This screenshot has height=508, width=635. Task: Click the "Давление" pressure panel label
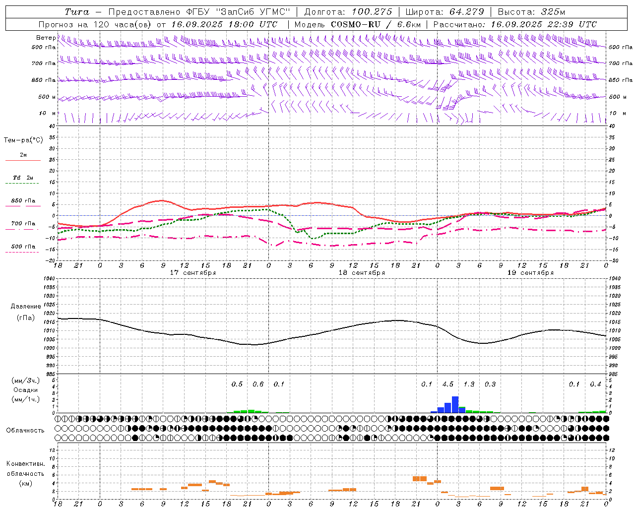click(26, 307)
